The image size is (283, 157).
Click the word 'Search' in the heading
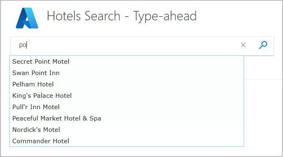[102, 16]
